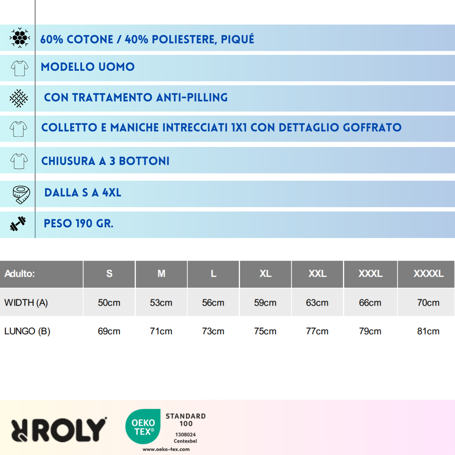The width and height of the screenshot is (455, 455).
Task: Click the S size column header
Action: pyautogui.click(x=109, y=274)
